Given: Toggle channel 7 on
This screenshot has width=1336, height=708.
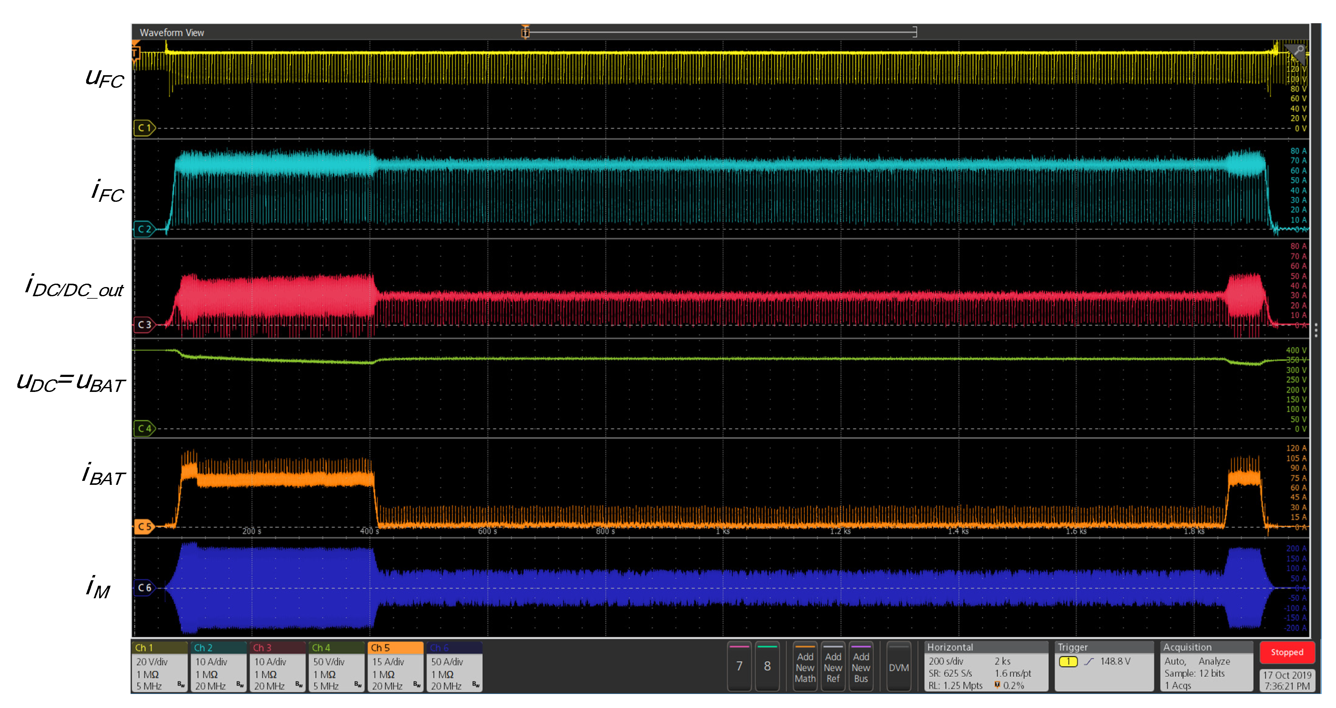Looking at the screenshot, I should click(x=739, y=666).
